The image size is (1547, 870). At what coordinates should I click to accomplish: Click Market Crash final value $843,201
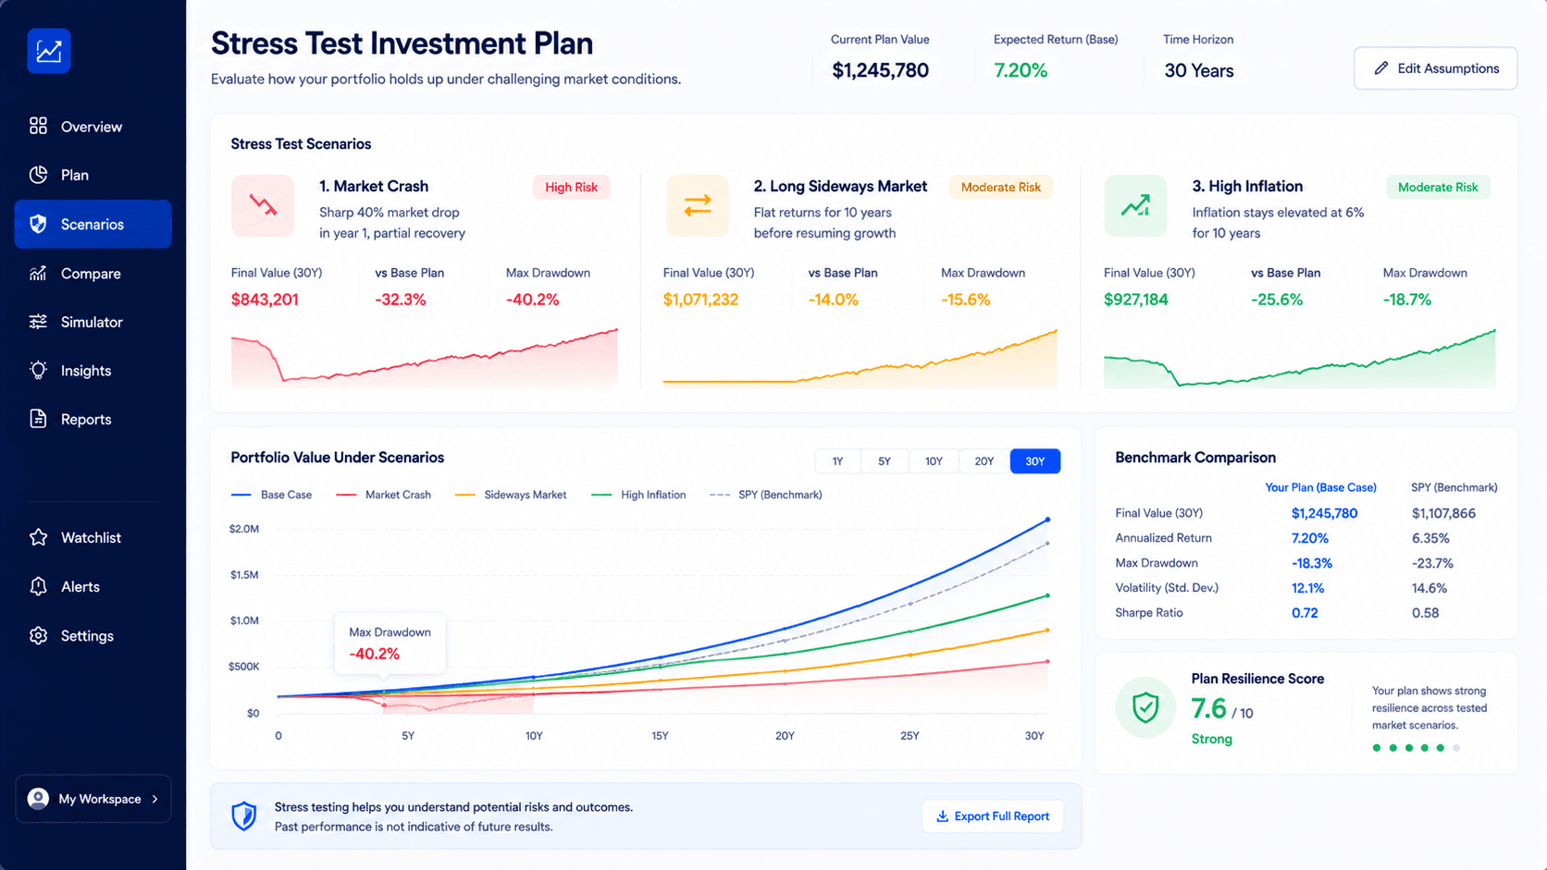[x=265, y=300]
